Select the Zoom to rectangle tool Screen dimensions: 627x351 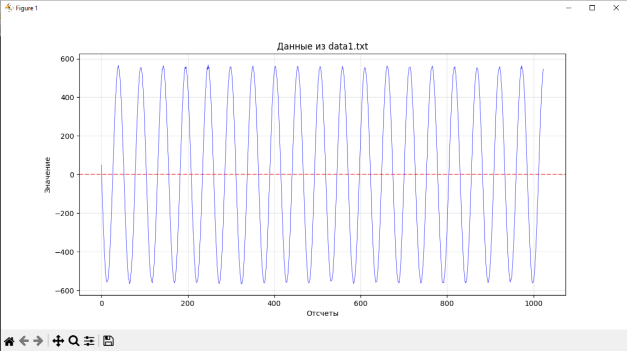coord(74,341)
